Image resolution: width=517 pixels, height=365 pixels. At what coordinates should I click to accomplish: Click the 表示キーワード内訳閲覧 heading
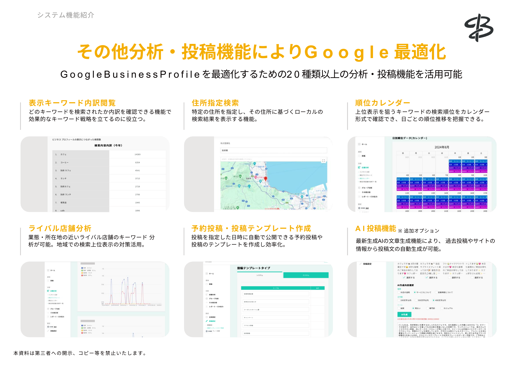click(72, 103)
